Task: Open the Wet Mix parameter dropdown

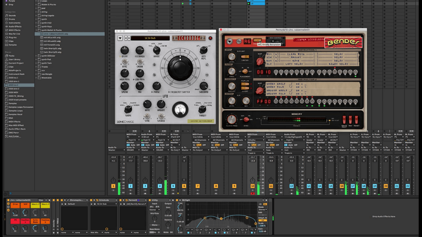Action: (97, 232)
